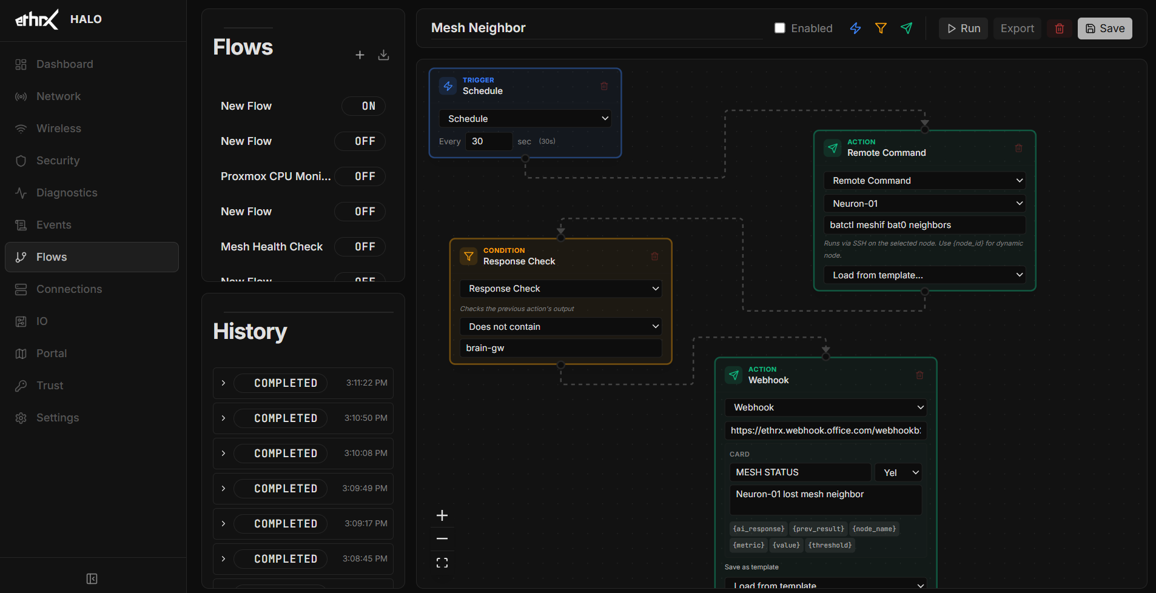This screenshot has width=1156, height=593.
Task: Run the Mesh Neighbor flow
Action: [964, 28]
